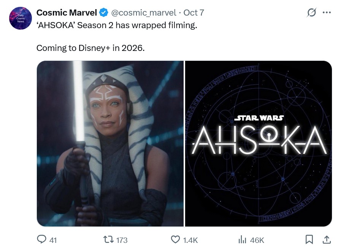Click the 173 reposts count
Viewport: 341px width, 252px height.
pyautogui.click(x=122, y=240)
